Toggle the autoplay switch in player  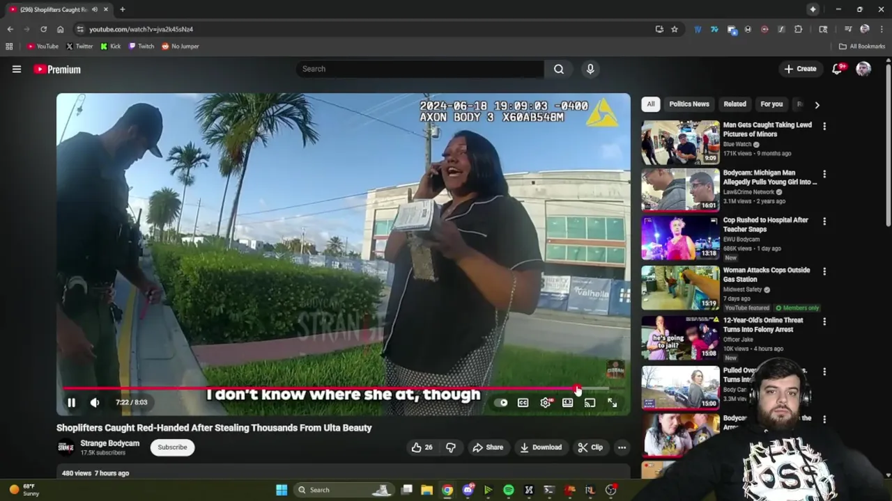[x=500, y=403]
